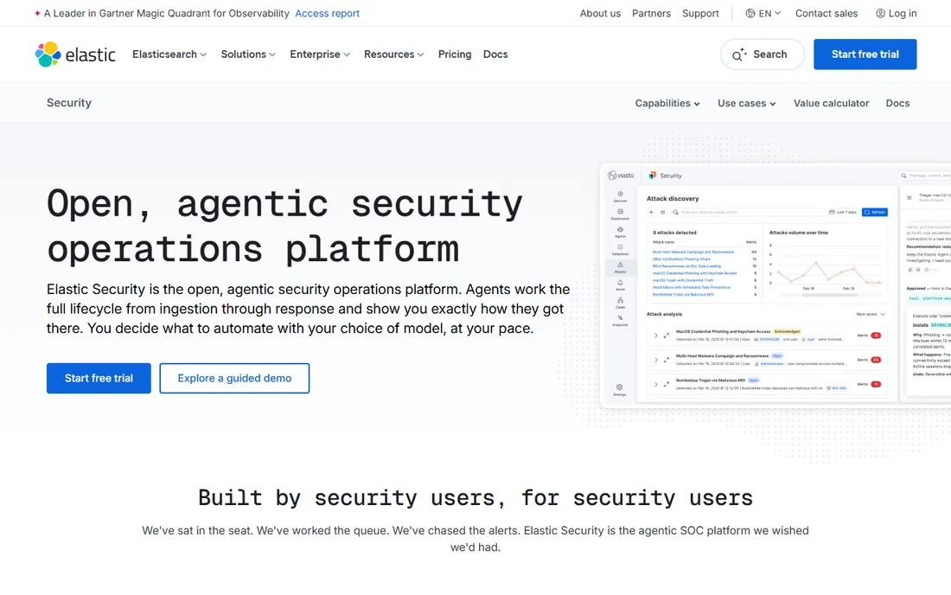Click the Find apps search icon in preview
Screen dimensions: 951x595
903,176
